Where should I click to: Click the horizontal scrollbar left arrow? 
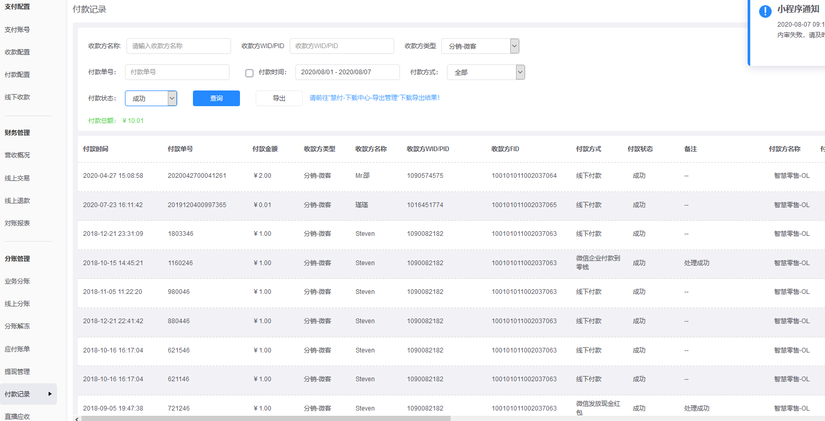coord(77,418)
